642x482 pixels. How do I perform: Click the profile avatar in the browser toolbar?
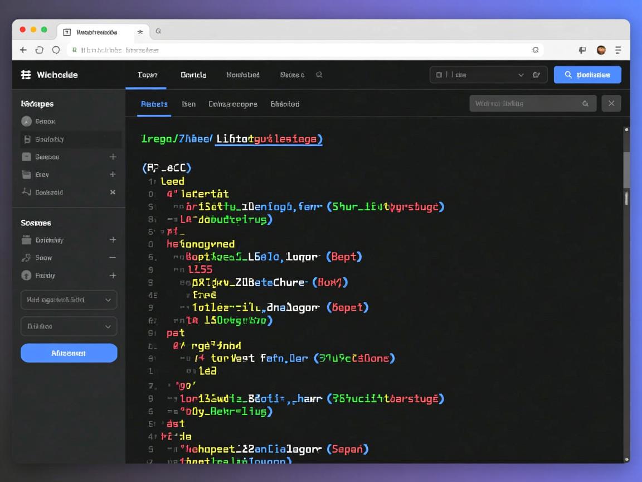(601, 50)
